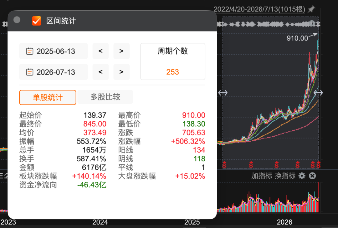This screenshot has width=338, height=228.
Task: Click the pin icon next to date range
Action: [311, 9]
